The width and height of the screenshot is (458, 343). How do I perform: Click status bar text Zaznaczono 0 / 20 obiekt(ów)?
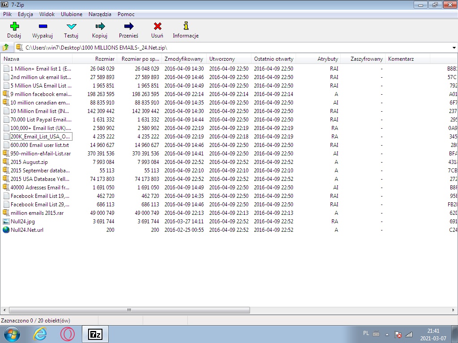point(36,321)
